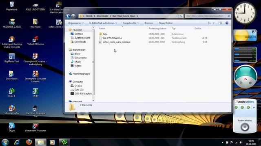Select the Data folder in list
Image resolution: width=261 pixels, height=146 pixels.
tap(105, 34)
